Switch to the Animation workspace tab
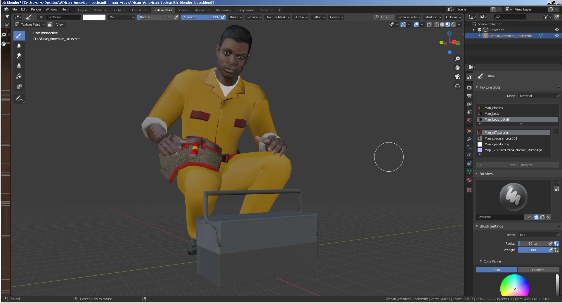The height and width of the screenshot is (303, 562). click(x=202, y=10)
